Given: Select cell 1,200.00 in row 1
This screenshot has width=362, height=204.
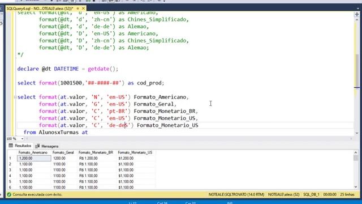Looking at the screenshot, I should tap(34, 159).
